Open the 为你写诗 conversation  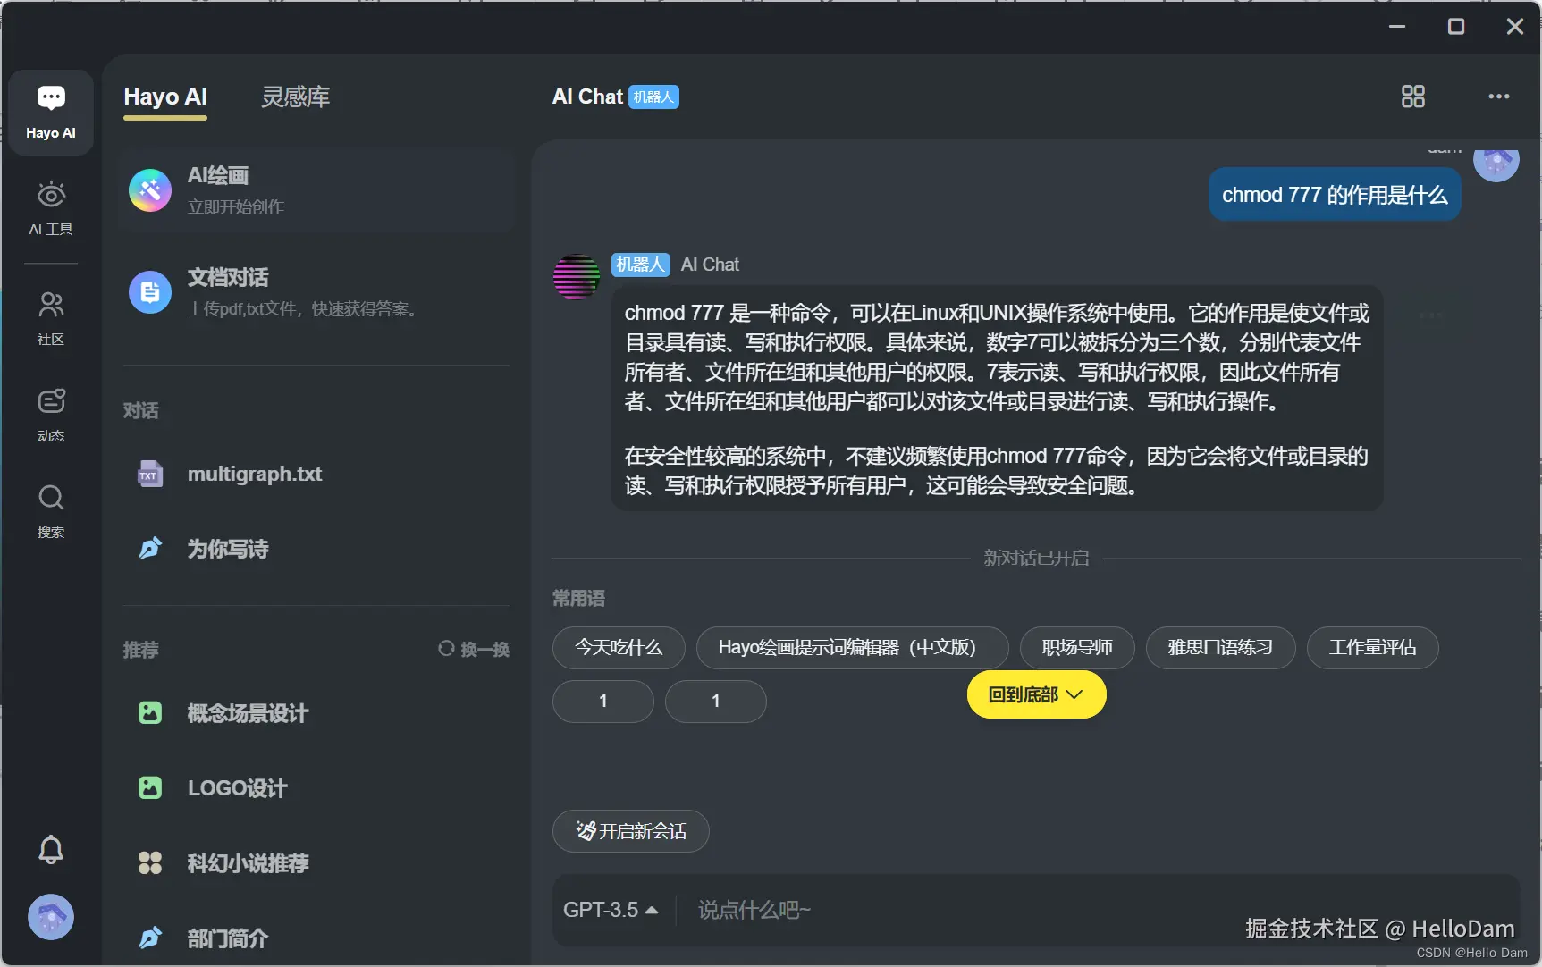coord(316,549)
